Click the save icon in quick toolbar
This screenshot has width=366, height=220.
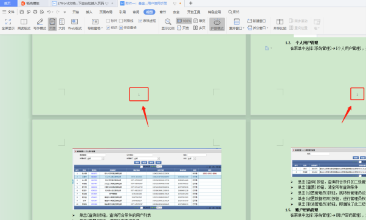[22, 12]
